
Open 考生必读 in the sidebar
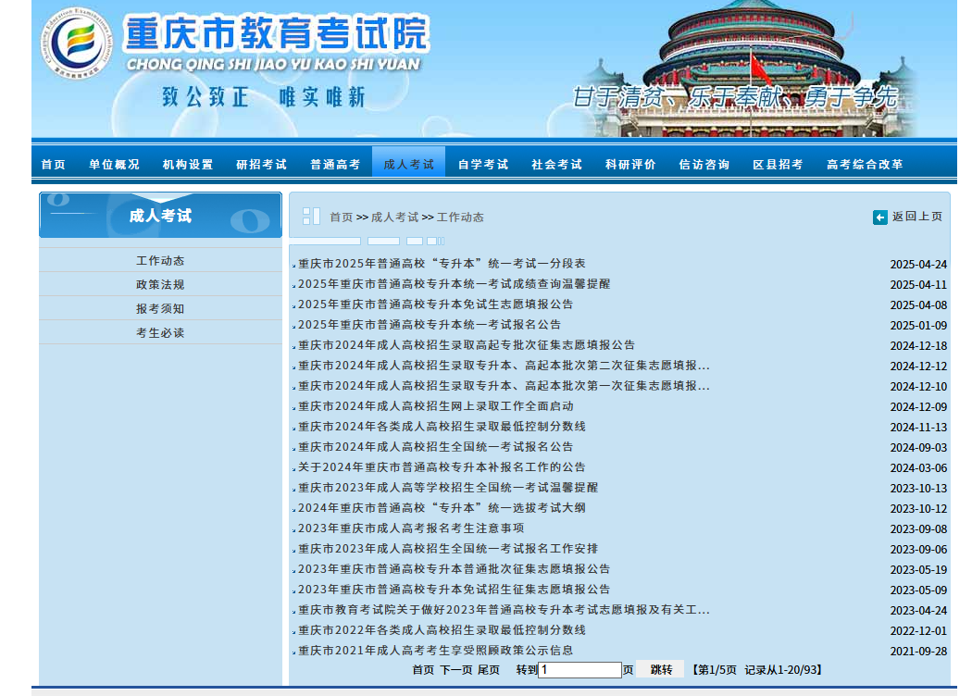pyautogui.click(x=160, y=333)
